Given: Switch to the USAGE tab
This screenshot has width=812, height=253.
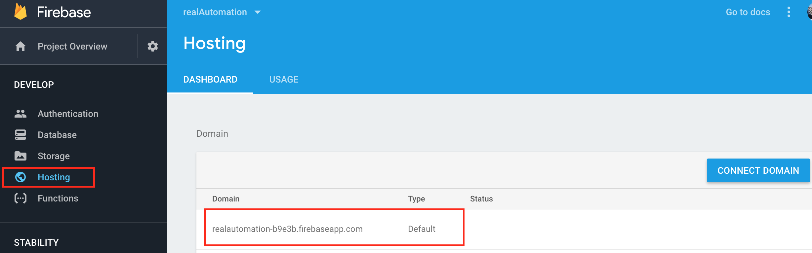Looking at the screenshot, I should coord(284,80).
